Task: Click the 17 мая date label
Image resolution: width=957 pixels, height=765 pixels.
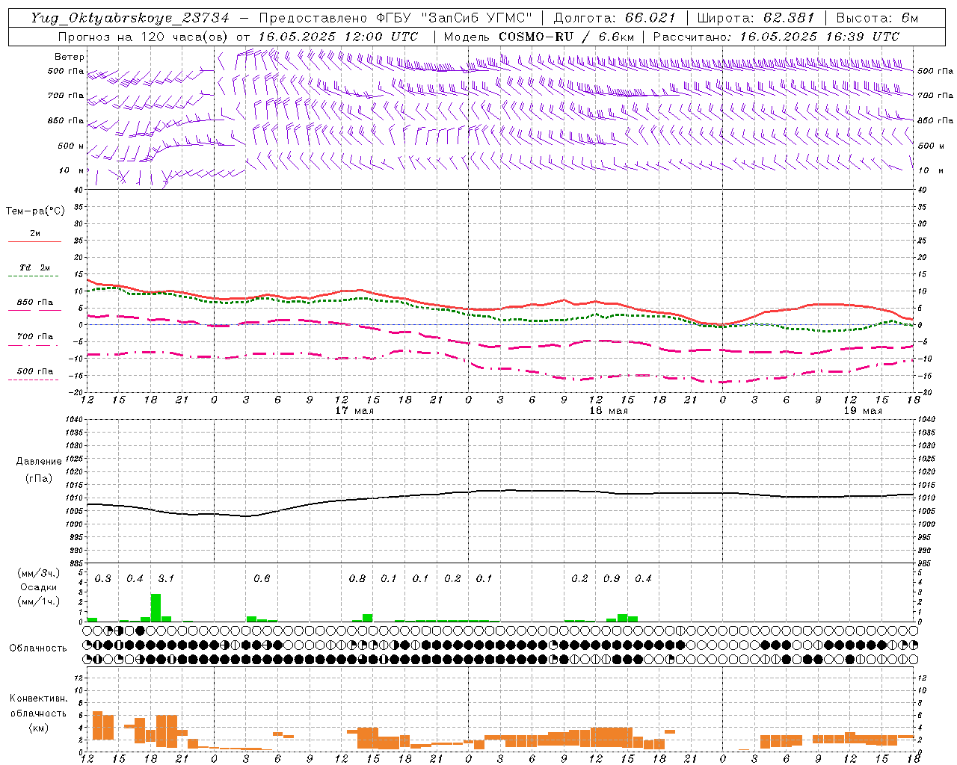Action: coord(354,411)
